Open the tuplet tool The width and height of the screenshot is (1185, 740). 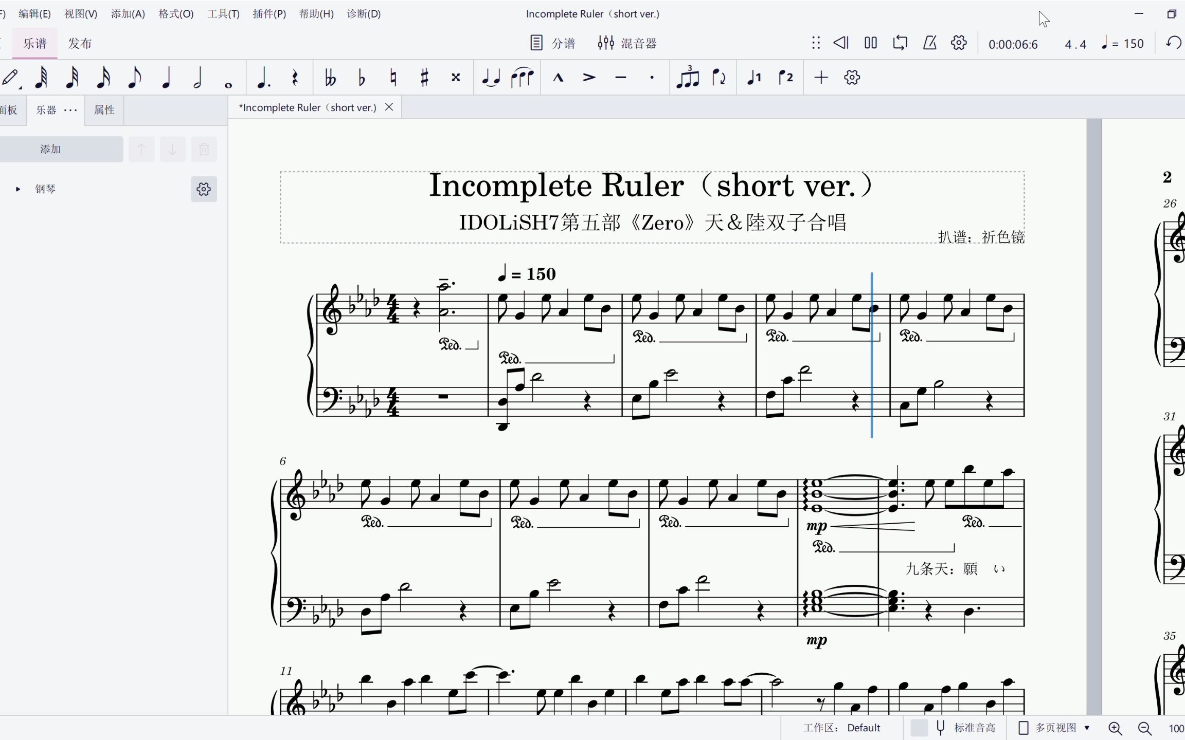point(688,77)
